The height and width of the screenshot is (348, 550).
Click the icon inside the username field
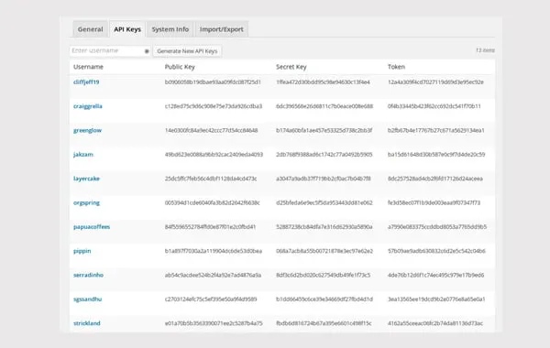147,51
